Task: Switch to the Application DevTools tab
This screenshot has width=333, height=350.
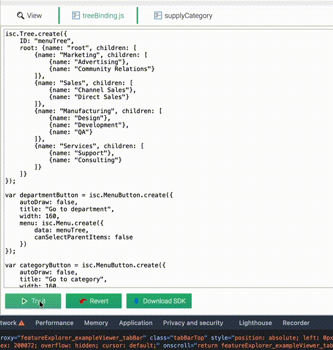Action: [135, 323]
